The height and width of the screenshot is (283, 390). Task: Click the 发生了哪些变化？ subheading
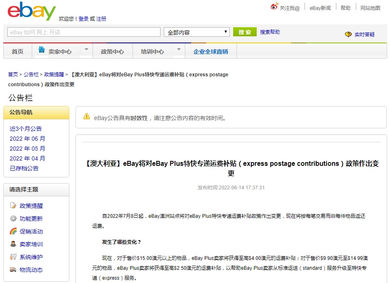(x=121, y=242)
